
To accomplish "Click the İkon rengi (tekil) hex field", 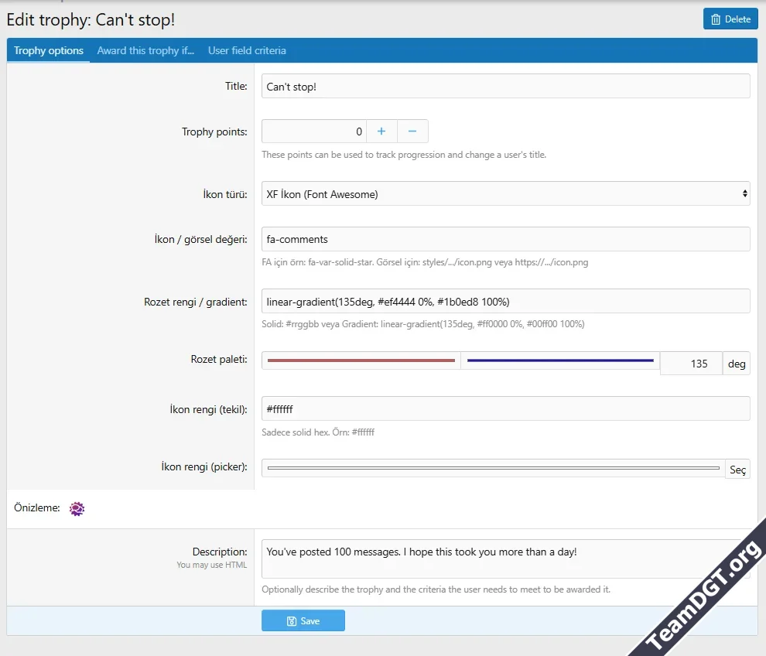I will click(x=505, y=408).
